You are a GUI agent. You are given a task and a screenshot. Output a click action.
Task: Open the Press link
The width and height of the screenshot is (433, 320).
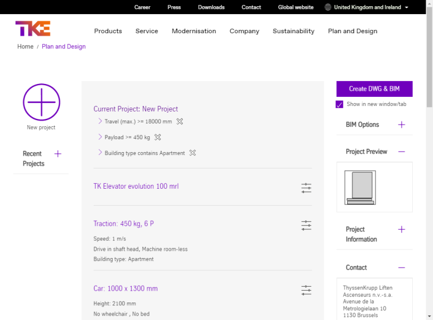tap(174, 7)
